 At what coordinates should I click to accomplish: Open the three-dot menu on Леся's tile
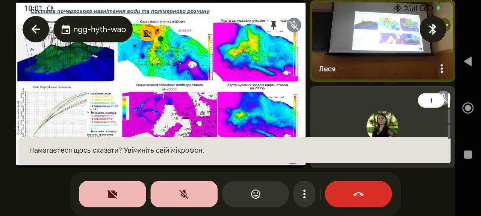pyautogui.click(x=442, y=69)
